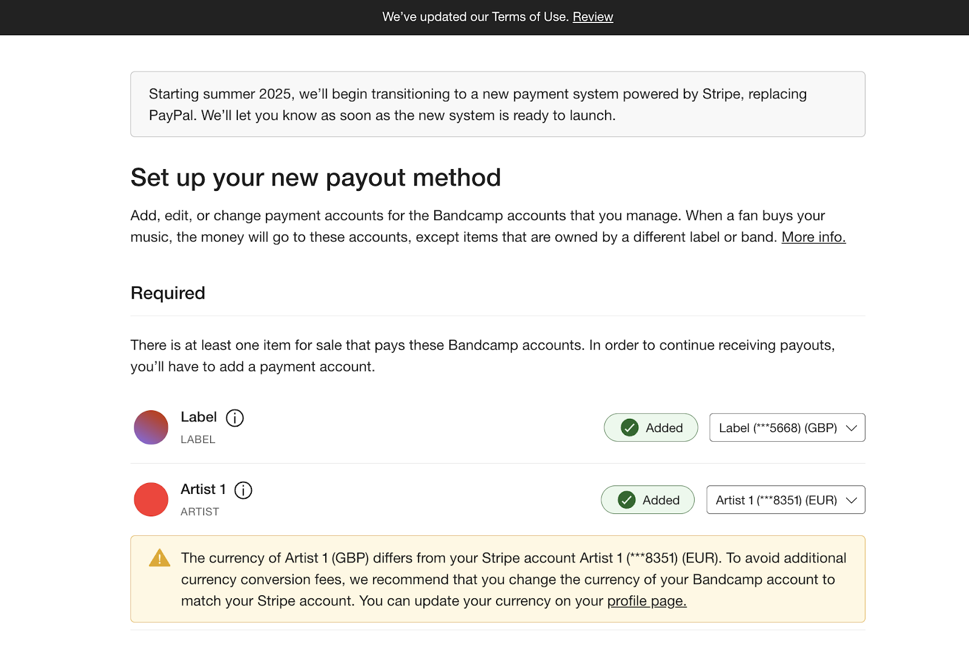Click the chevron arrow in Label dropdown
The width and height of the screenshot is (969, 657).
click(x=852, y=428)
